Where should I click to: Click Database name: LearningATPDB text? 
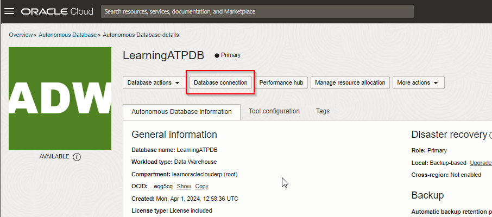click(174, 150)
